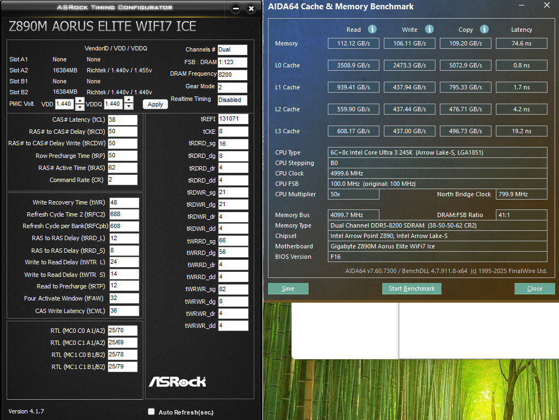The image size is (559, 420).
Task: Decrease VDD voltage with the down arrow
Action: [80, 107]
